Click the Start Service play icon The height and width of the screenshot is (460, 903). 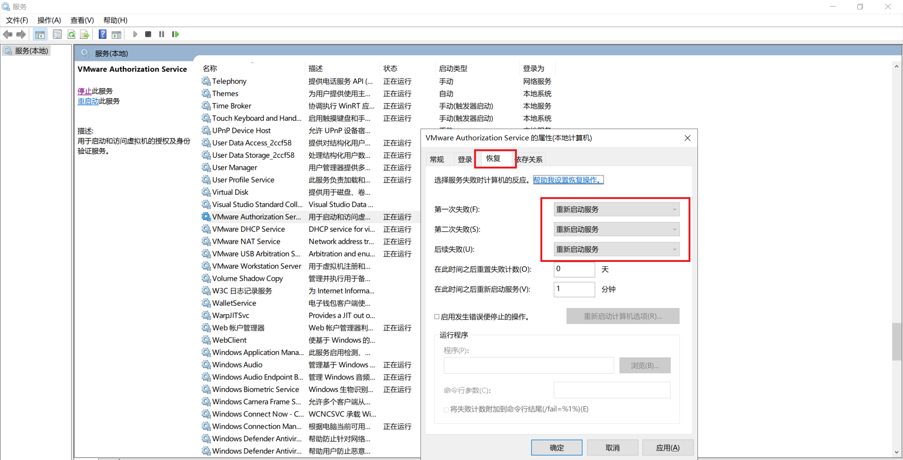pos(135,34)
